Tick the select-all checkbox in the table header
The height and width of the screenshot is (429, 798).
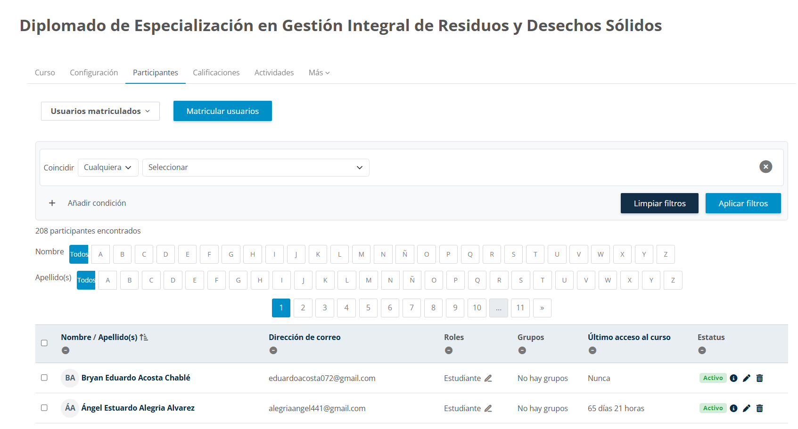44,343
